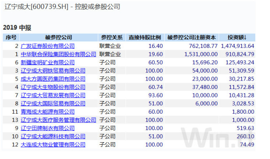Select registered capital 54,000.00
The height and width of the screenshot is (159, 270).
(205, 71)
